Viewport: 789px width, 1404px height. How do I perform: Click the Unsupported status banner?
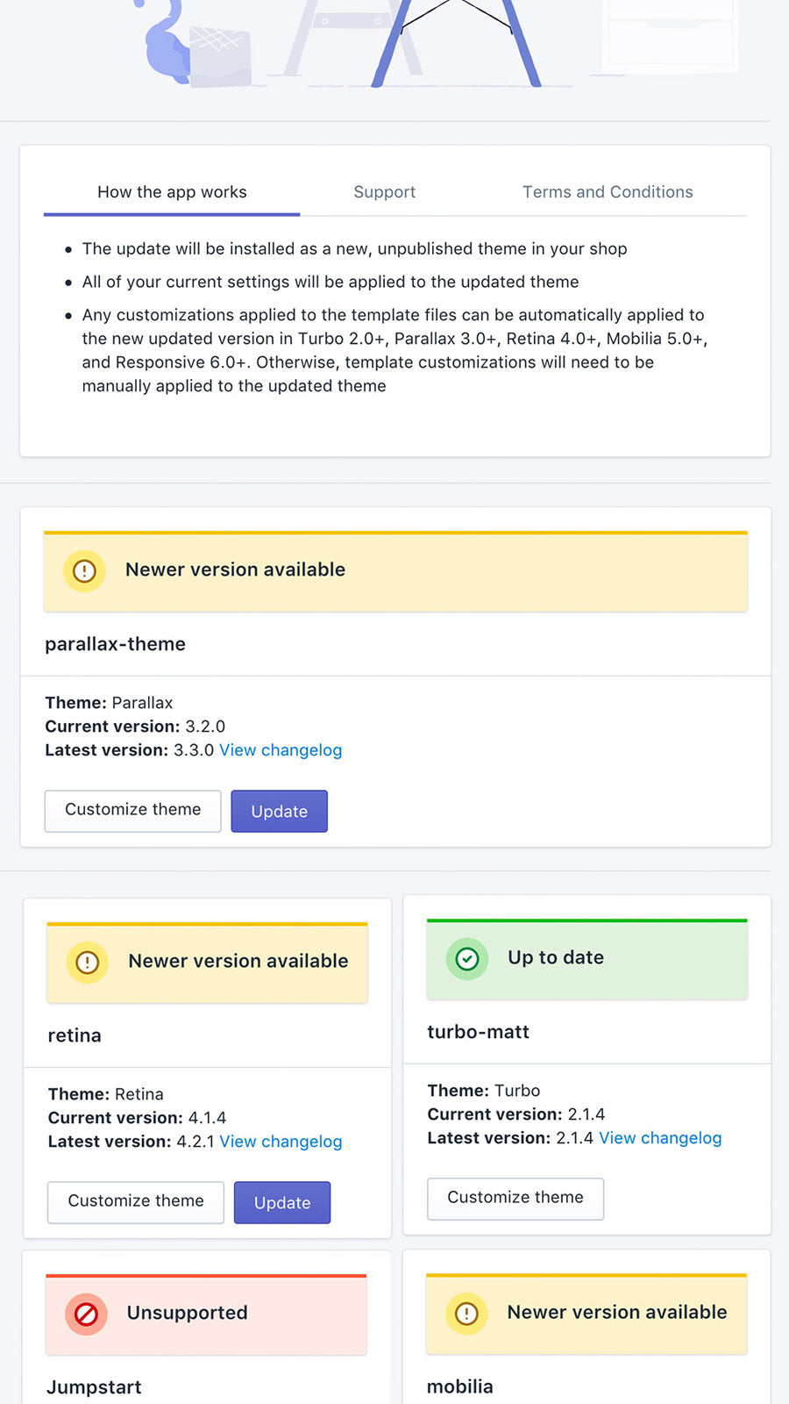[x=206, y=1314]
